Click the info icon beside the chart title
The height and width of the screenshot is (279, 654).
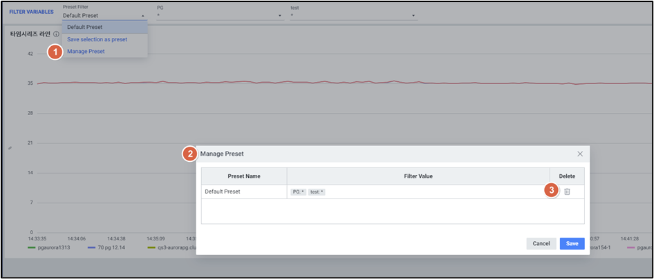[56, 34]
